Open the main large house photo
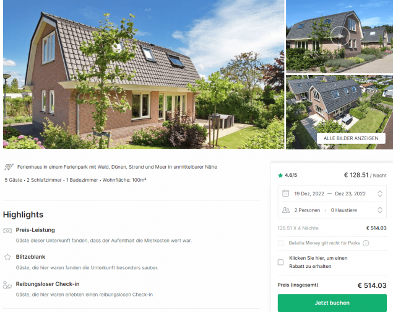The width and height of the screenshot is (393, 312). pos(144,74)
